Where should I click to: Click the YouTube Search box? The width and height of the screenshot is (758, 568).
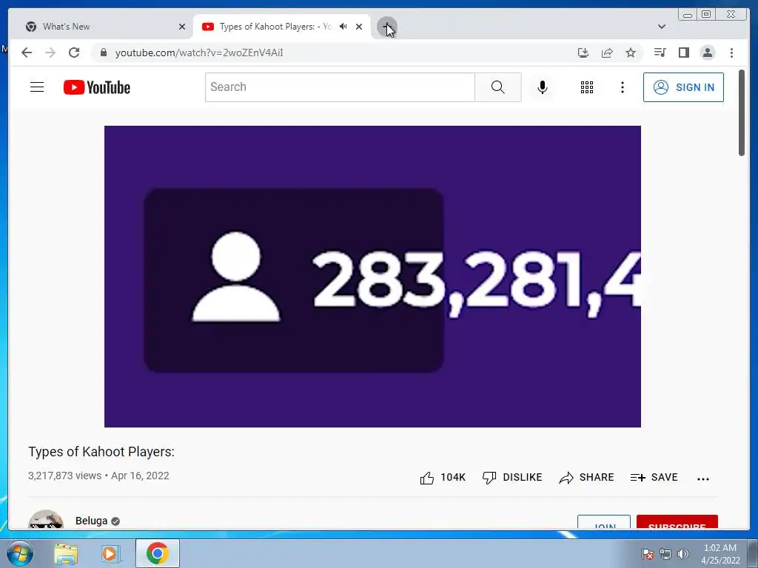[x=340, y=87]
